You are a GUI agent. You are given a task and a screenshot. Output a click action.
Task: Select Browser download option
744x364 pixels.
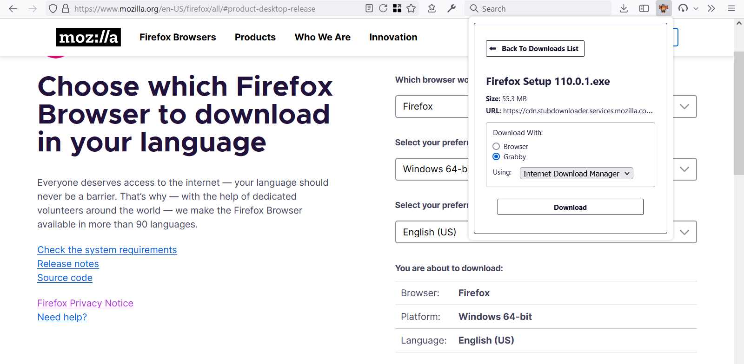(x=496, y=146)
